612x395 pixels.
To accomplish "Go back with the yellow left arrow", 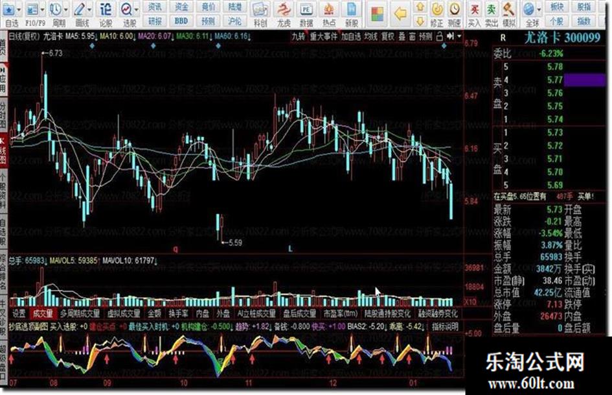I will (400, 14).
